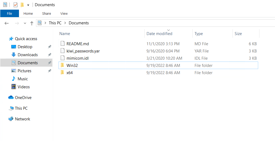The width and height of the screenshot is (275, 141).
Task: Open Network in the navigation pane
Action: (x=22, y=119)
